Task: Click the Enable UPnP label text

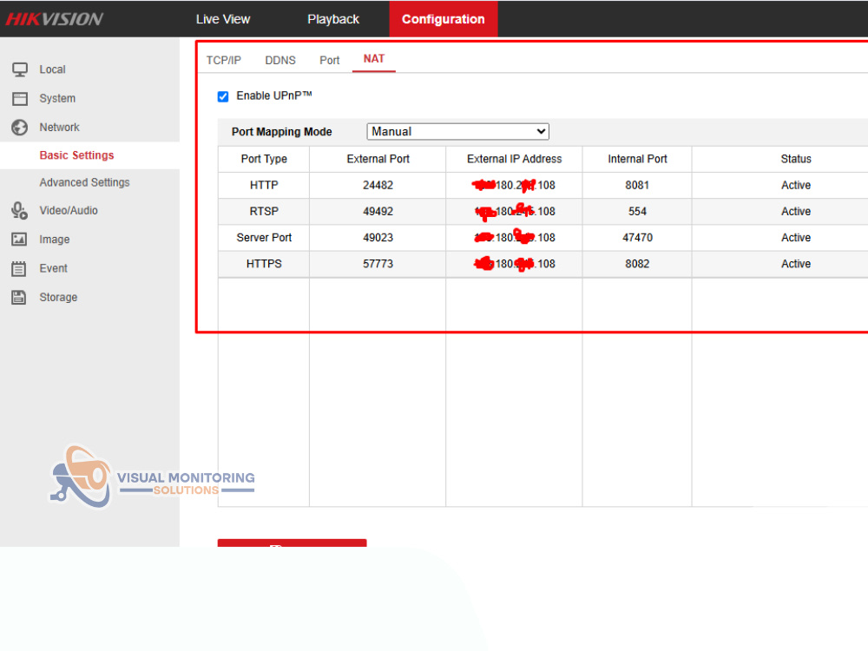Action: click(274, 95)
